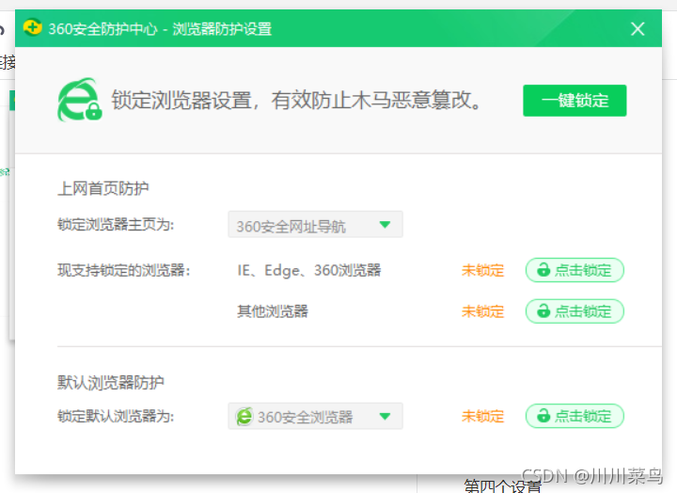Viewport: 677px width, 493px height.
Task: Click the 锁定浏览器主页为 label
Action: [x=116, y=225]
